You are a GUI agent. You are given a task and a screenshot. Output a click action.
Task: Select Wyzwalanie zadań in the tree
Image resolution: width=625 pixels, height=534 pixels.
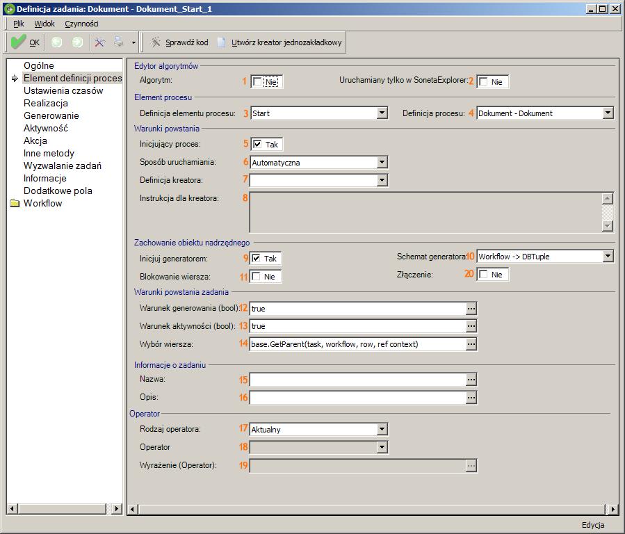[x=62, y=165]
